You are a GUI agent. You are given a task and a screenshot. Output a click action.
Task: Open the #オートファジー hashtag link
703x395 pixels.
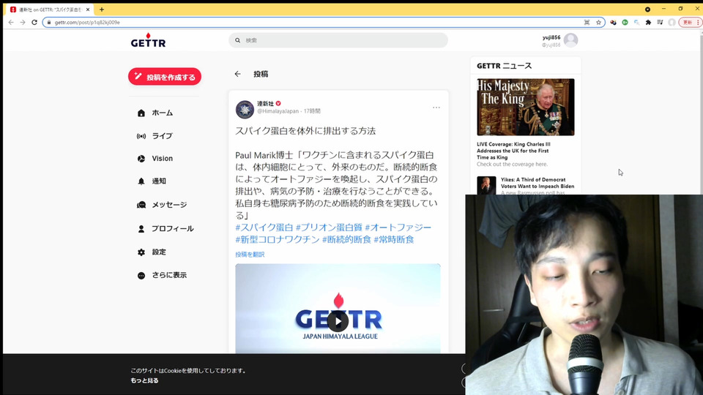tap(398, 227)
